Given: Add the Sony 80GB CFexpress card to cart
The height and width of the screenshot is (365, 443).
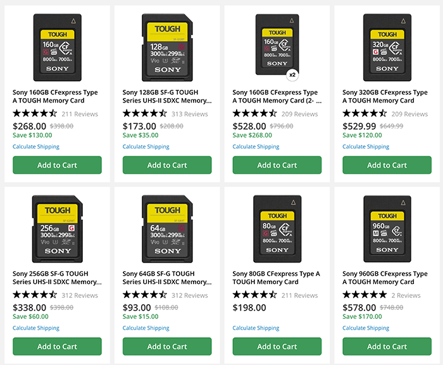Looking at the screenshot, I should (277, 347).
